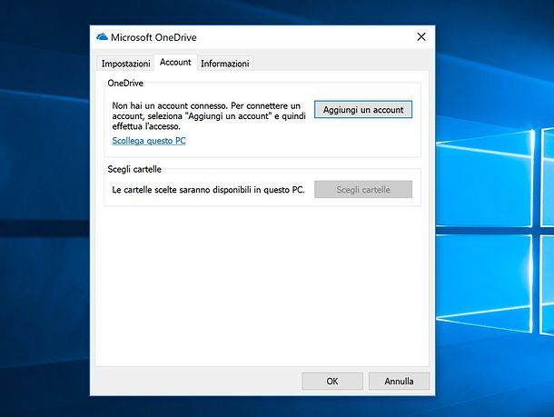Confirm with the OK button
This screenshot has width=554, height=417.
[x=332, y=382]
